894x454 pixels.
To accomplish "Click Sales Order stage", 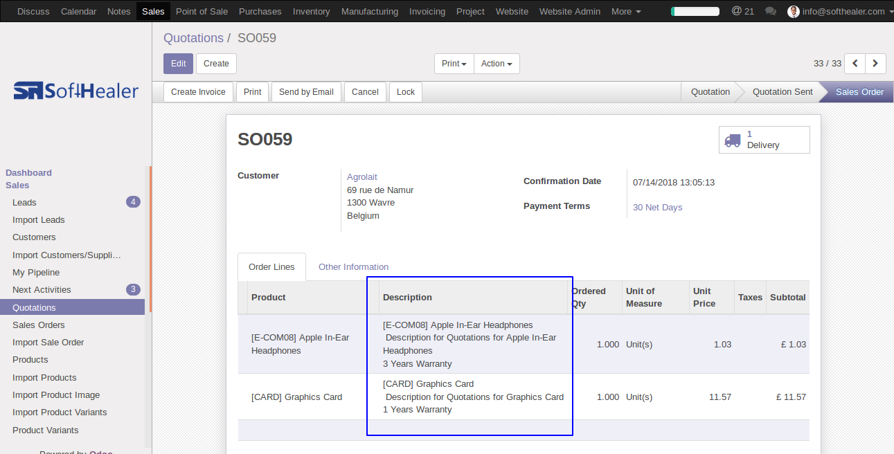I will [x=859, y=92].
